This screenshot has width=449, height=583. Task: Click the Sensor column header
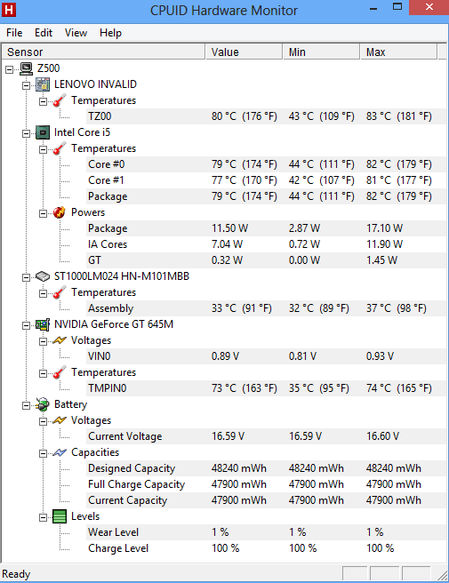104,52
